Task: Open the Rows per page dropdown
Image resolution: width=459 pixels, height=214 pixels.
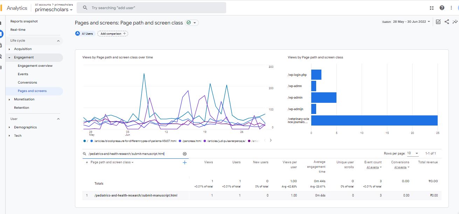Action: [413, 154]
